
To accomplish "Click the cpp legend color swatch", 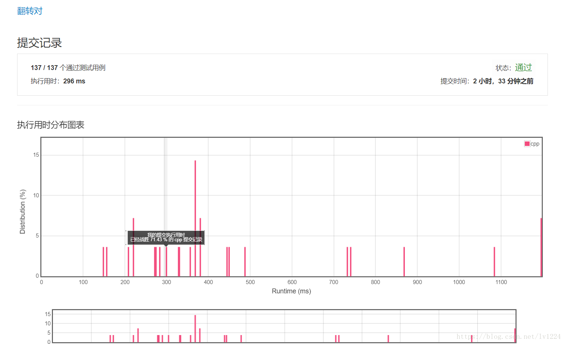I will (x=527, y=144).
